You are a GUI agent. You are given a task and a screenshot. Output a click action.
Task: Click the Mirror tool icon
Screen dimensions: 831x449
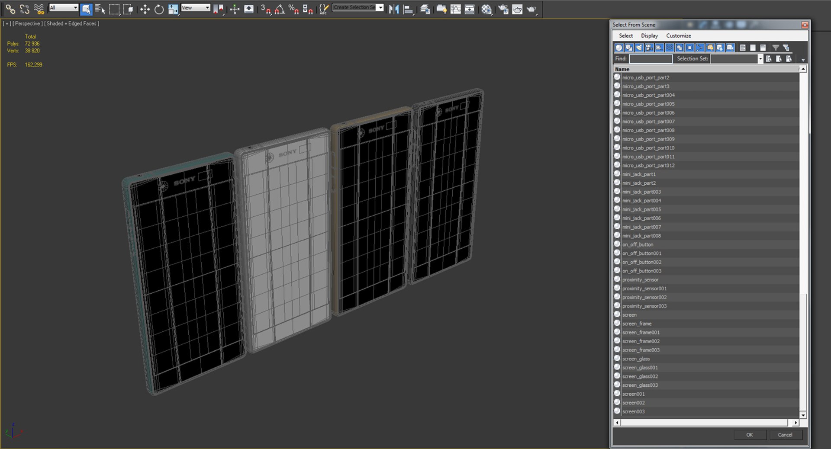393,9
